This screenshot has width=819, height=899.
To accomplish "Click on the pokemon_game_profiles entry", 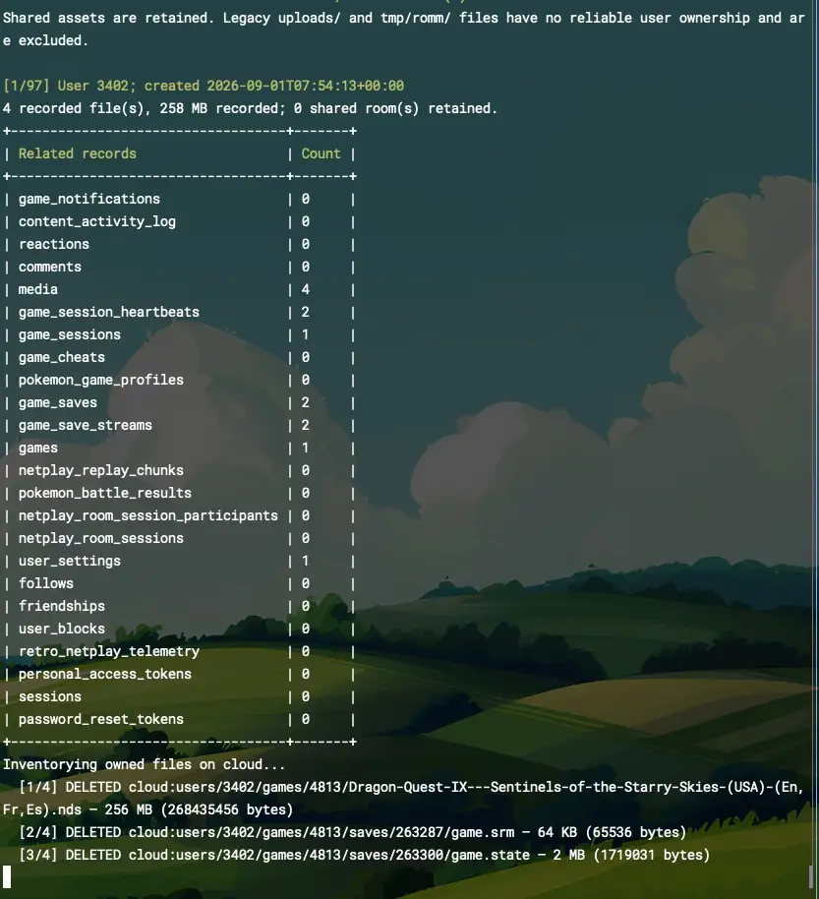I will point(101,380).
